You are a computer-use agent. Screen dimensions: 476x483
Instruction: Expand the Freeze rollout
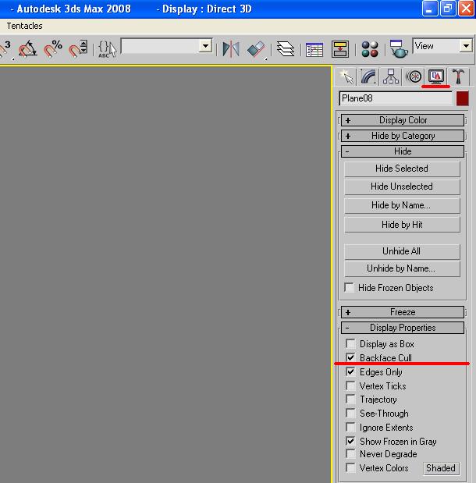(x=403, y=312)
